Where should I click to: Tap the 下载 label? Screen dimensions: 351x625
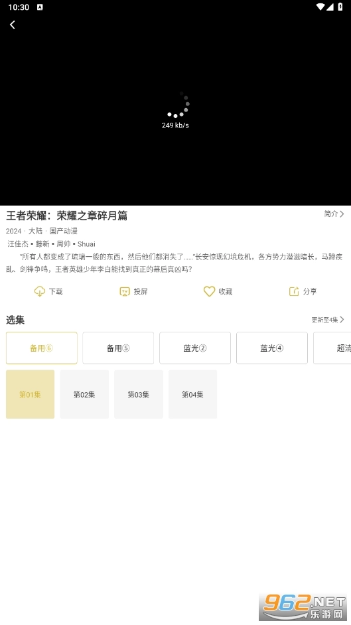point(56,291)
